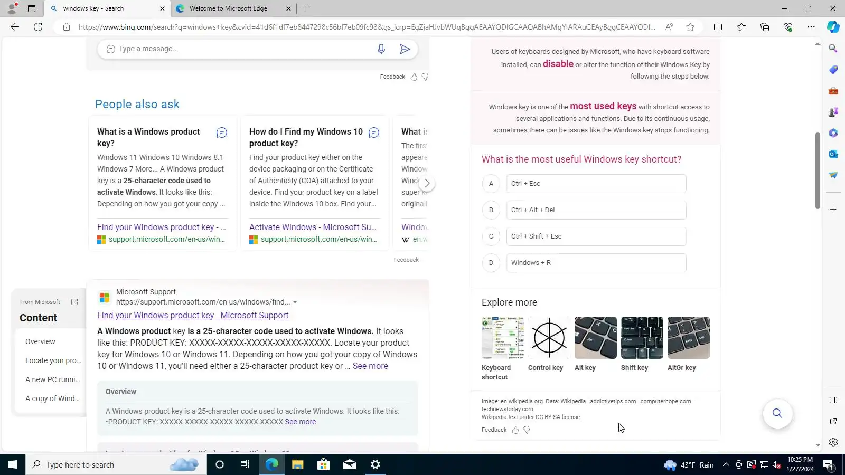This screenshot has width=845, height=475.
Task: Open Edge sidebar Tools briefcase icon
Action: pos(833,91)
